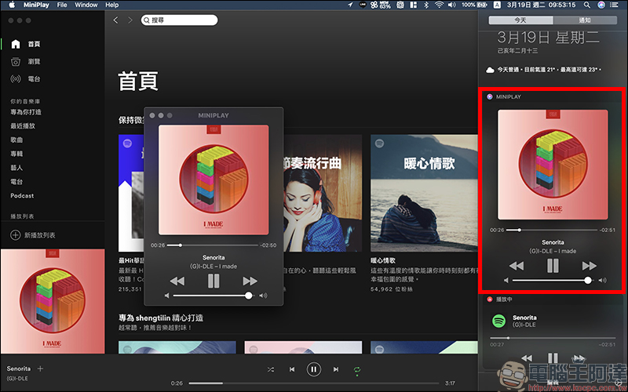Viewport: 628px width, 392px height.
Task: Click the large album art in Spotify sidebar
Action: coord(53,301)
